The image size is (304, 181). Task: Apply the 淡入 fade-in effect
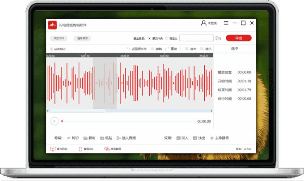(182, 138)
